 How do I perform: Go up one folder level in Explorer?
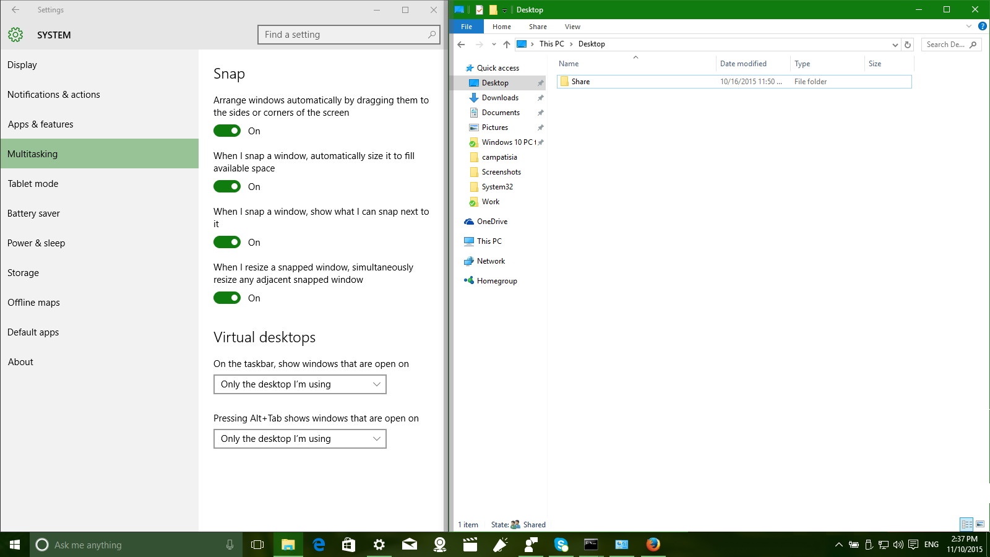507,44
